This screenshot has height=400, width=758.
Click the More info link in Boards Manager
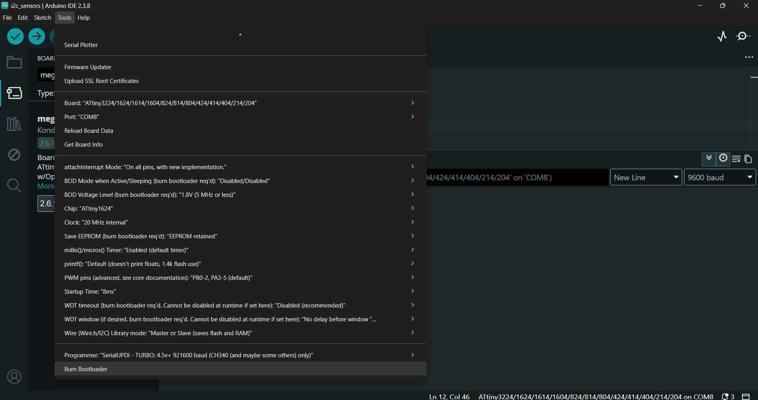(46, 186)
